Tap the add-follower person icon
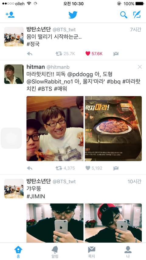146x260 pixels. [10, 15]
